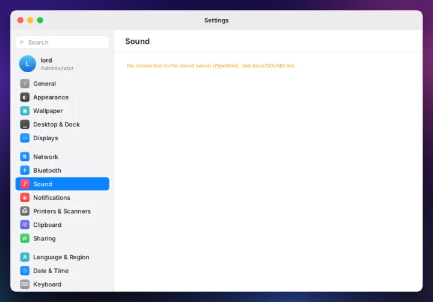Click the Desktop & Dock icon
The image size is (433, 302).
pos(25,125)
